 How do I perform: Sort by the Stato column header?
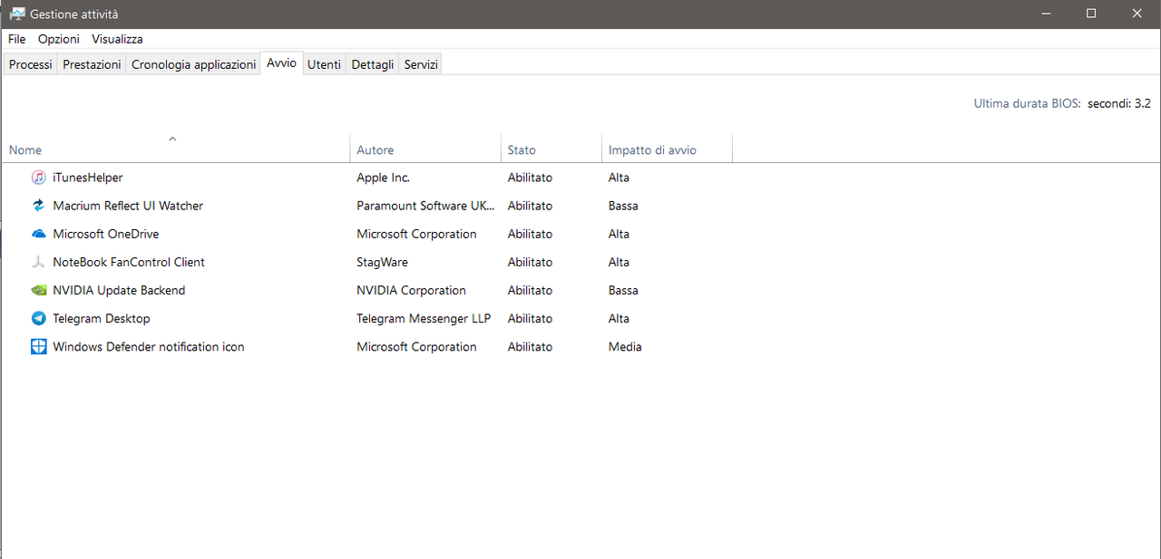551,149
